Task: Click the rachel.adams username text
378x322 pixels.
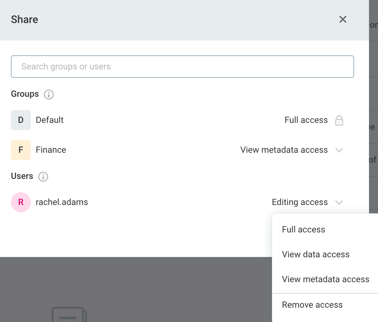Action: (62, 202)
